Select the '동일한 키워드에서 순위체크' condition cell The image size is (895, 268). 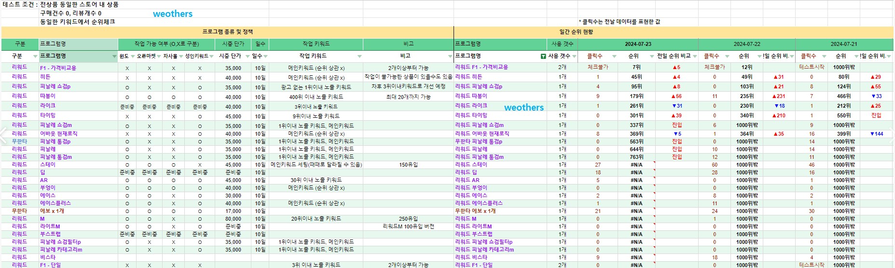tap(78, 22)
